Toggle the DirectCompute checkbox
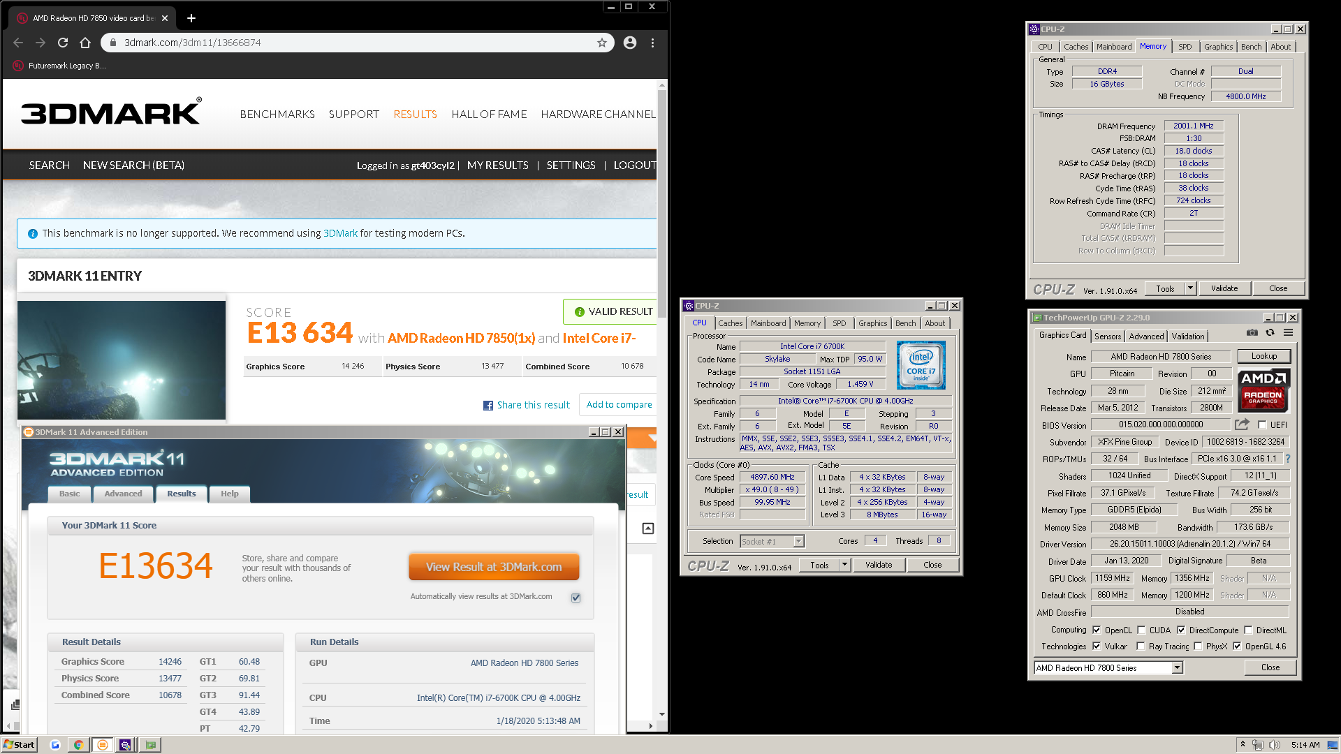This screenshot has height=754, width=1341. point(1181,630)
